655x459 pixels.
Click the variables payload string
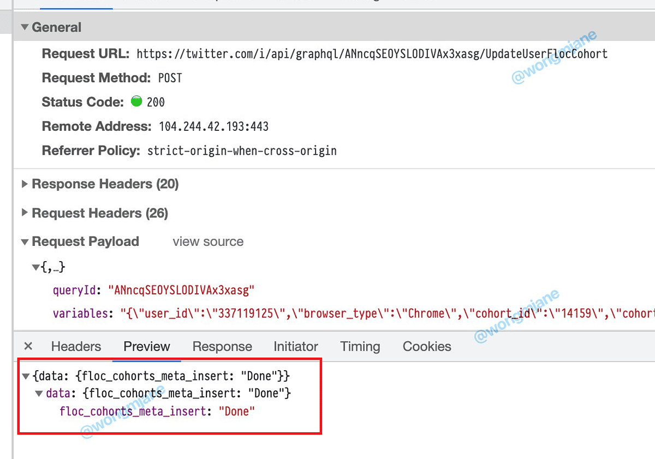click(273, 313)
